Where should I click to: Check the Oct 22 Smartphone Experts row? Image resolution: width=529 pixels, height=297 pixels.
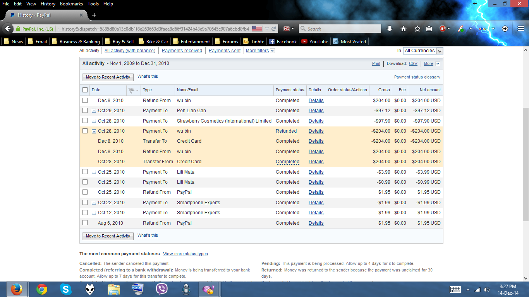coord(85,202)
